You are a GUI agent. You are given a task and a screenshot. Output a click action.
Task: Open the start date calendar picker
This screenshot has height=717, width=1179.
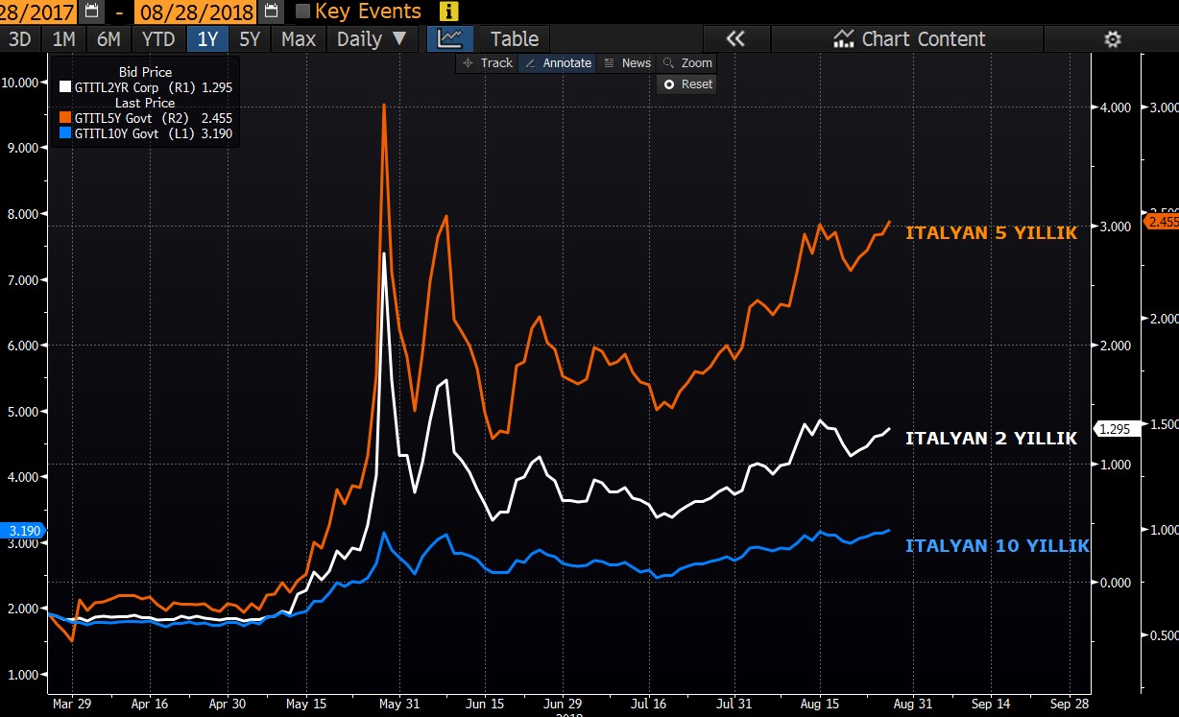point(91,12)
